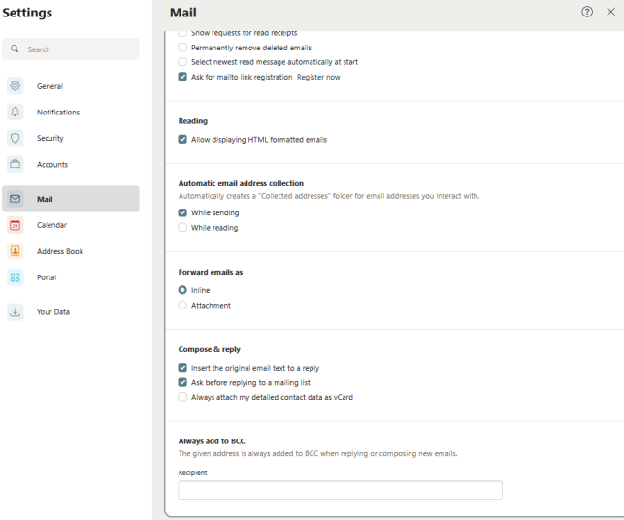Click the Notifications bell icon
Screen dimensions: 624x520
tap(15, 113)
